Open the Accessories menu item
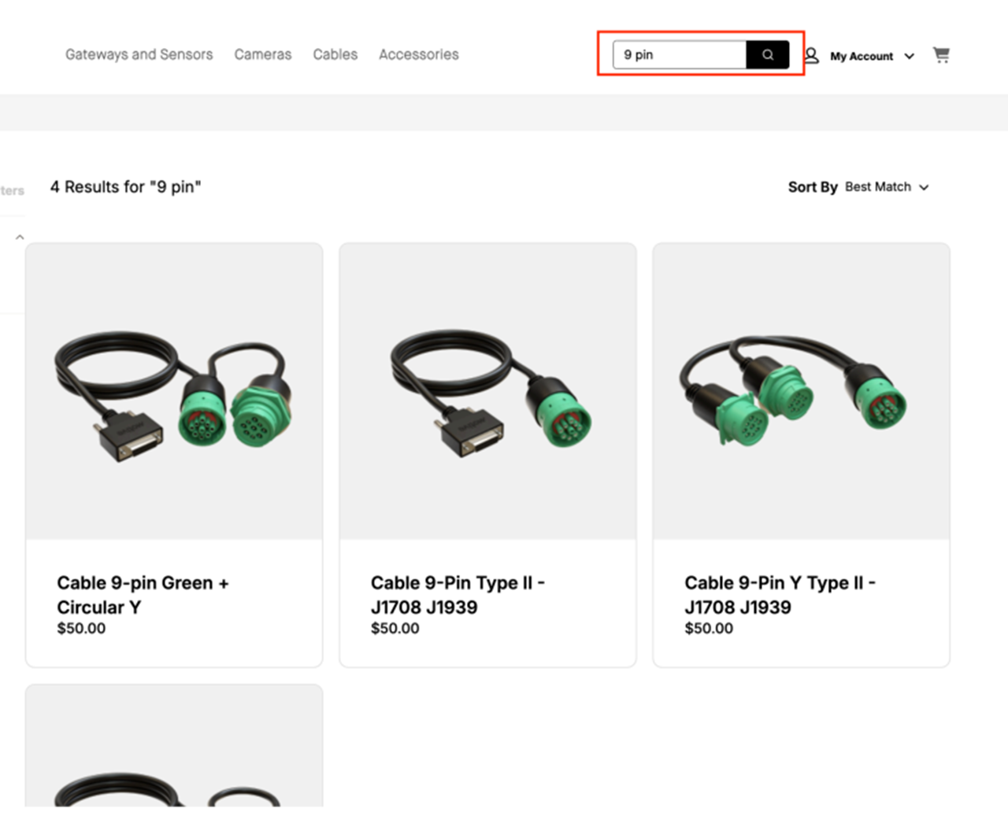1008x816 pixels. click(418, 54)
